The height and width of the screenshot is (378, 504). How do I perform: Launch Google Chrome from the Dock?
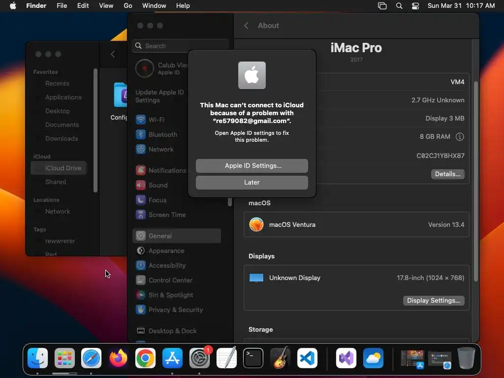(x=145, y=358)
